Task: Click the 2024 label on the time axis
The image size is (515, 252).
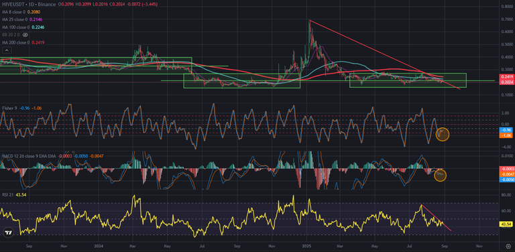Action: (98, 245)
